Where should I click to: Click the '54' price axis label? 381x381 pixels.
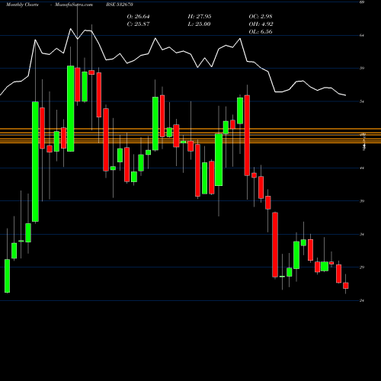point(362,101)
